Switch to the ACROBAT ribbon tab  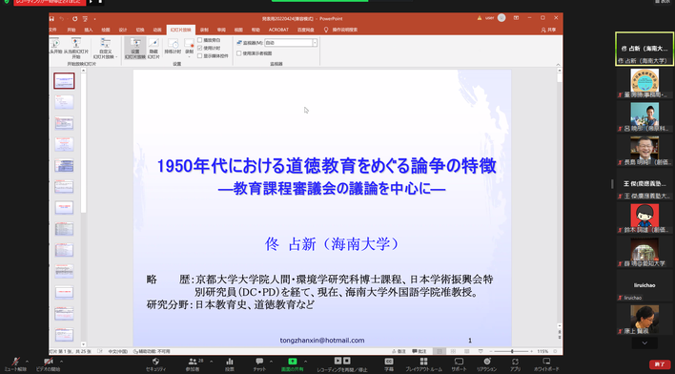coord(278,30)
